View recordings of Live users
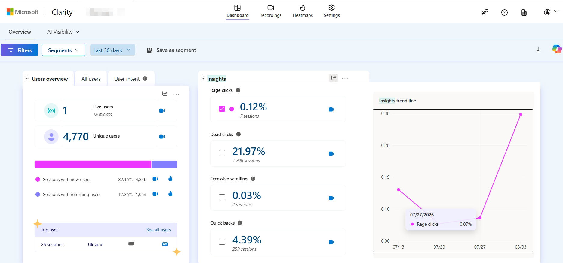This screenshot has width=563, height=263. tap(162, 111)
